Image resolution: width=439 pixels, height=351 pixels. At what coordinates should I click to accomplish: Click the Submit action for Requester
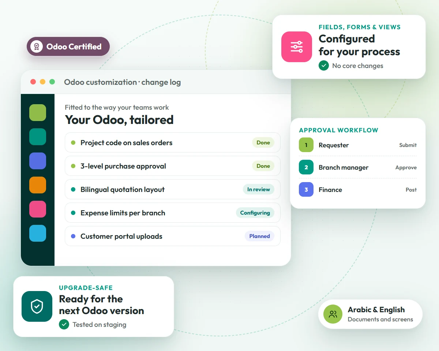(x=408, y=145)
